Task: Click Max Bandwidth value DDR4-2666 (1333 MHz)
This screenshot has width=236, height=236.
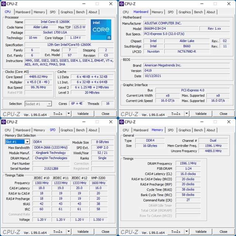Action: [x=51, y=147]
